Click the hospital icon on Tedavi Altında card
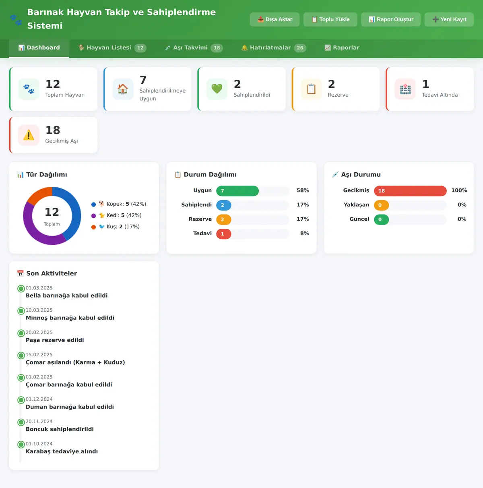The image size is (483, 488). click(x=405, y=89)
